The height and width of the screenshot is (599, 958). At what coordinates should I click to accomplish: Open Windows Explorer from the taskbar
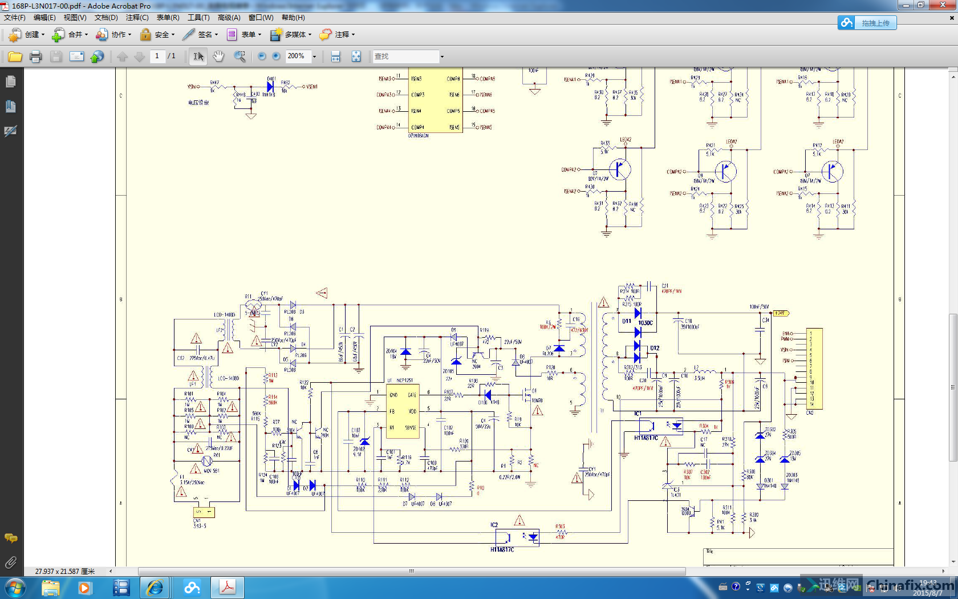[x=51, y=588]
